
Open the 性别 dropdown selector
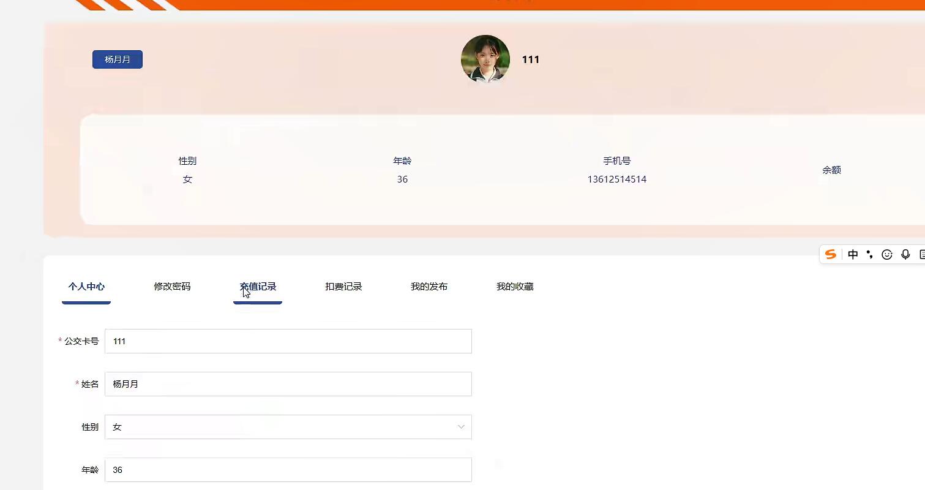click(288, 427)
